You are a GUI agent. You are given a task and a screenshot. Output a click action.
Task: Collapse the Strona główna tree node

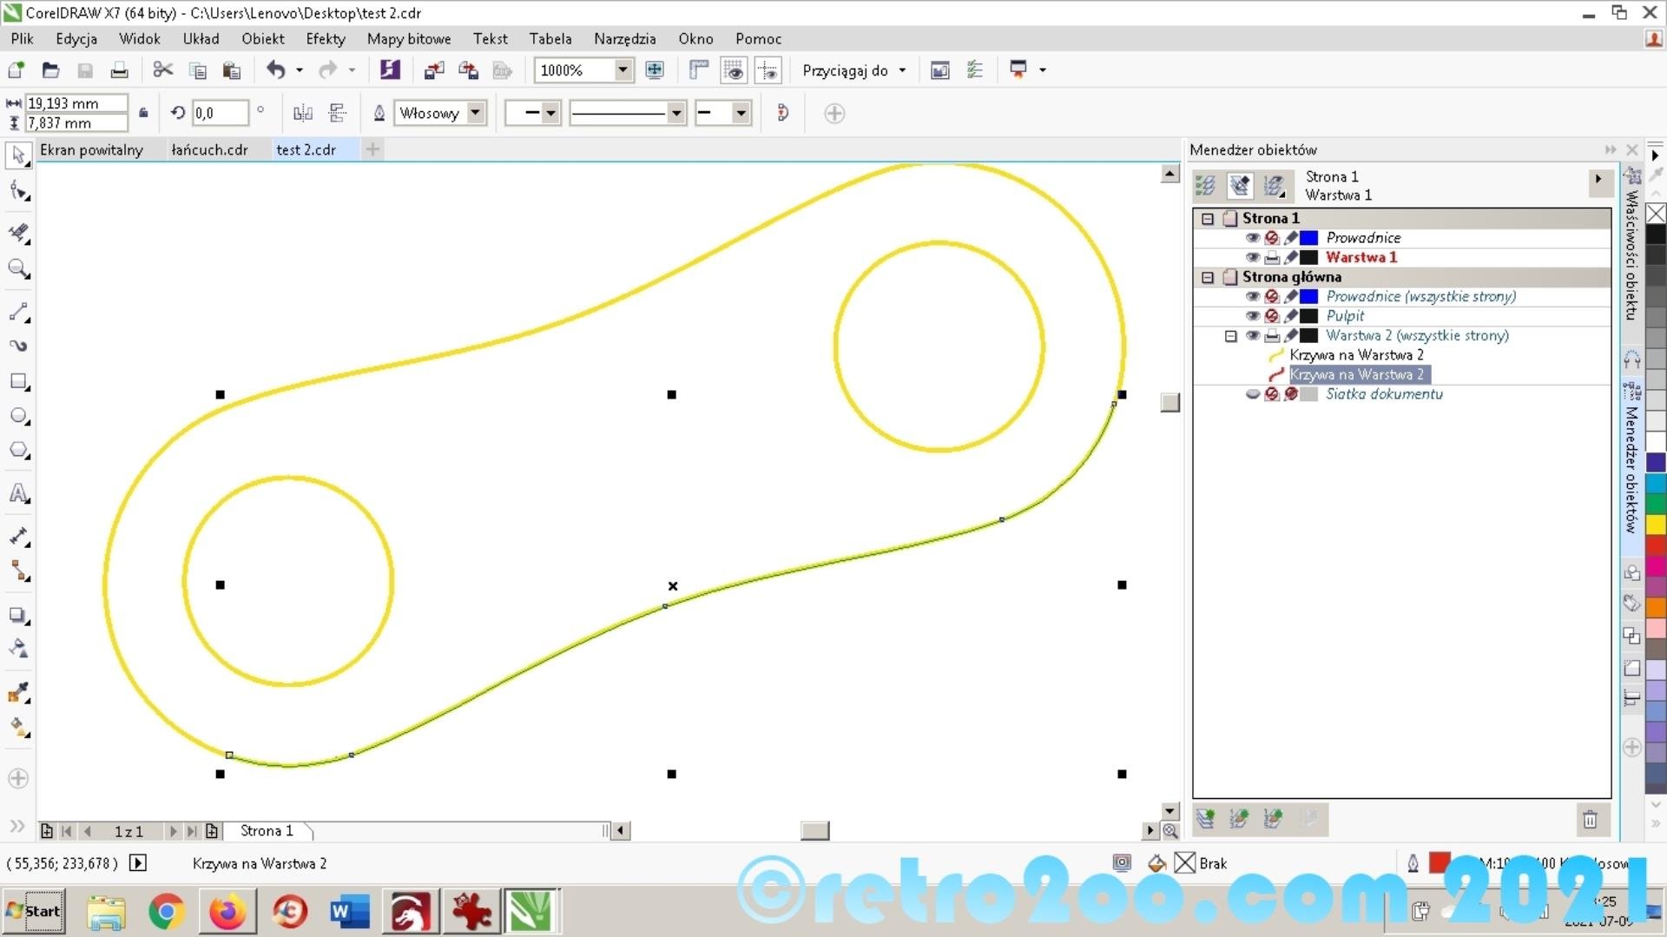tap(1208, 277)
